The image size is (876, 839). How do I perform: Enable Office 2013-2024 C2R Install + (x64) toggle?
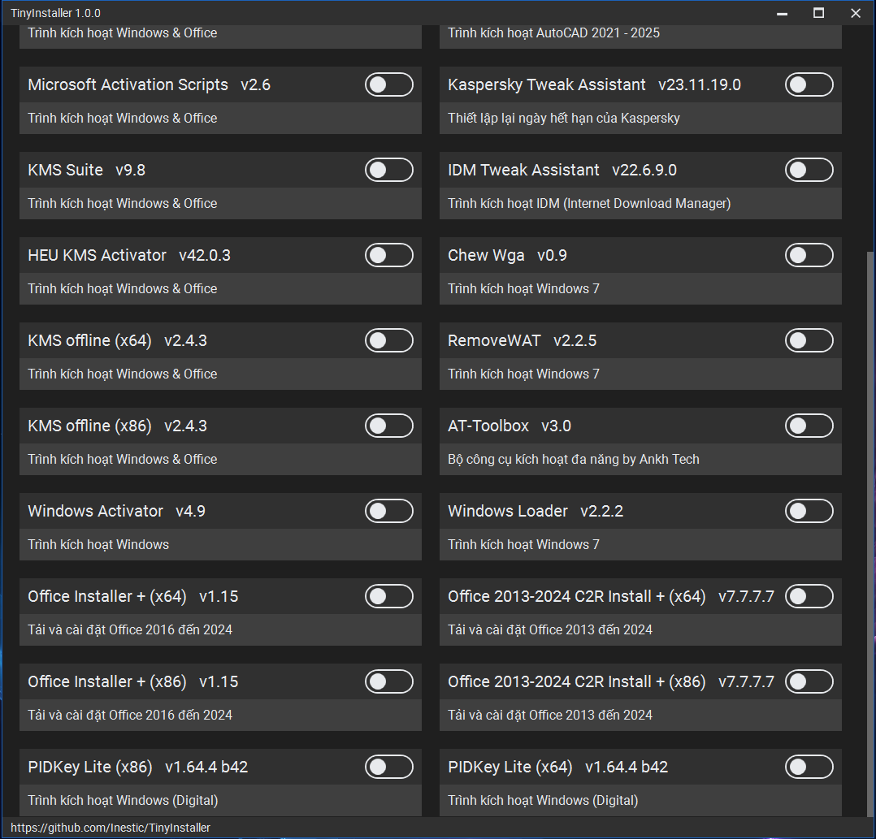coord(809,596)
